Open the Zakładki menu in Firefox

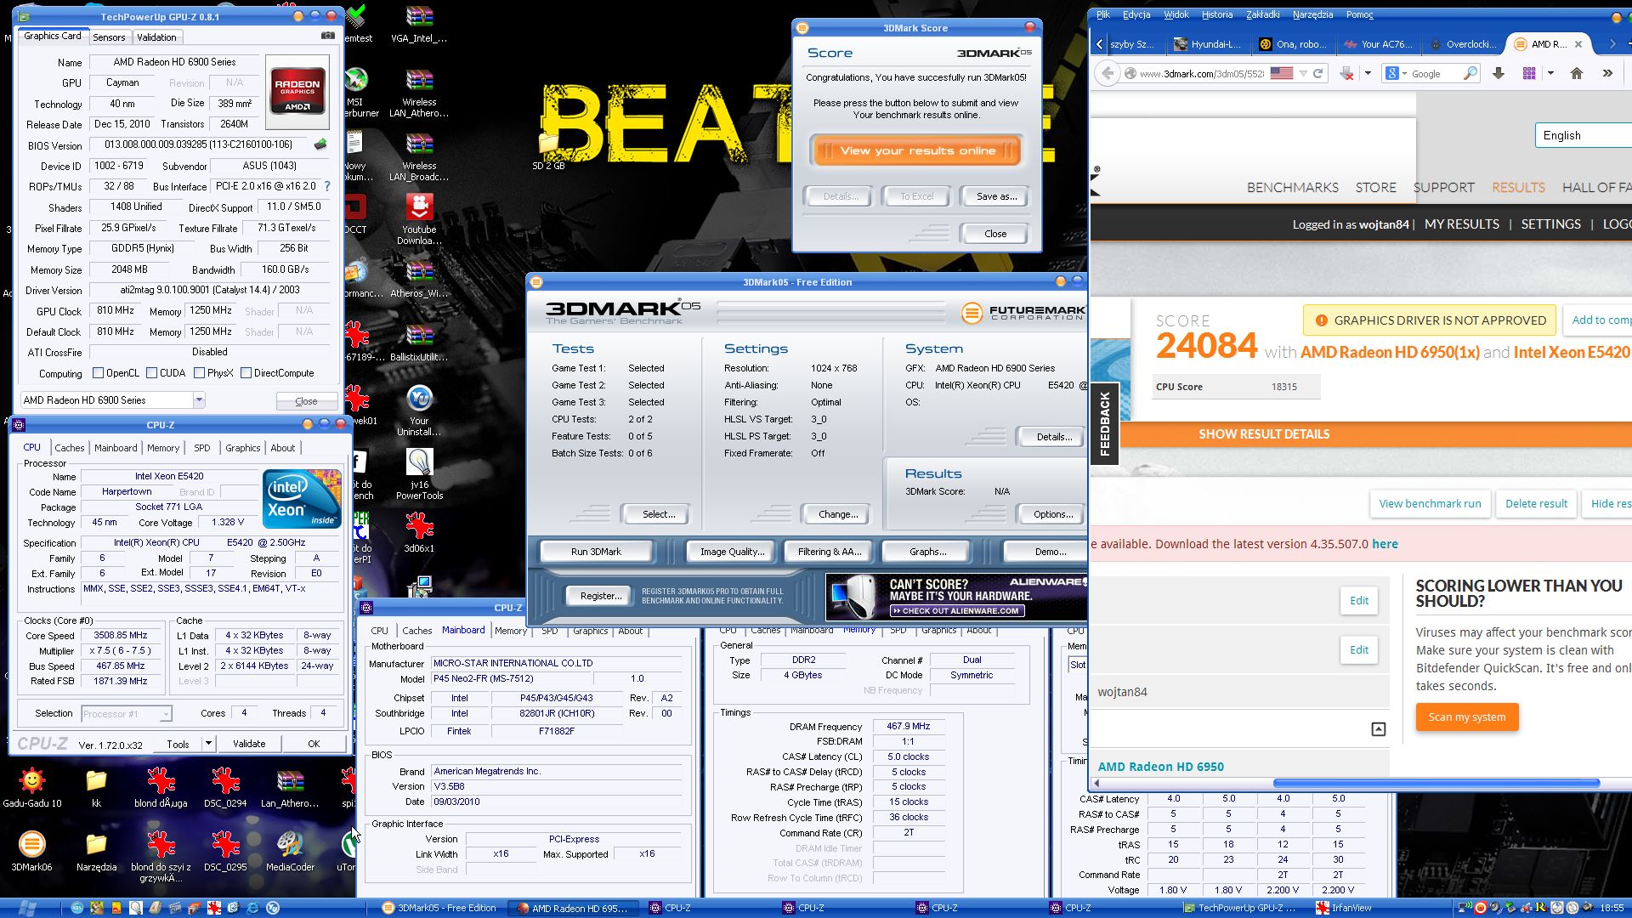click(x=1263, y=14)
